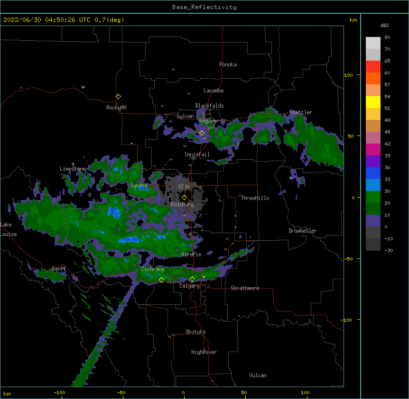The height and width of the screenshot is (399, 409).
Task: Click the Lacombe city label
Action: click(x=214, y=91)
